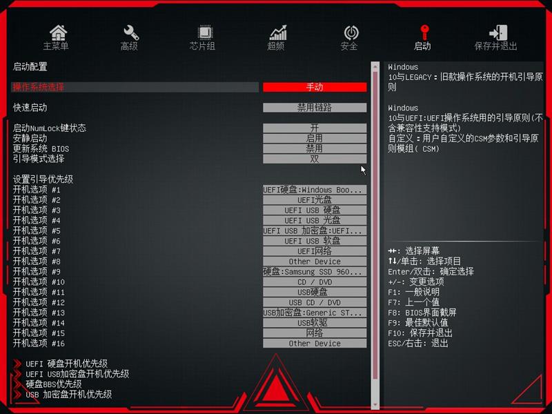Viewport: 552px width, 414px height.
Task: Click the double-arrow icon beside UEFI 硬盘开机优先级
Action: [17, 364]
